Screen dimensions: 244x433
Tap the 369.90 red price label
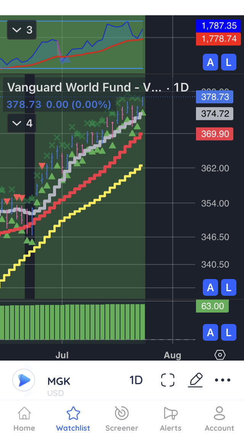[x=215, y=134]
